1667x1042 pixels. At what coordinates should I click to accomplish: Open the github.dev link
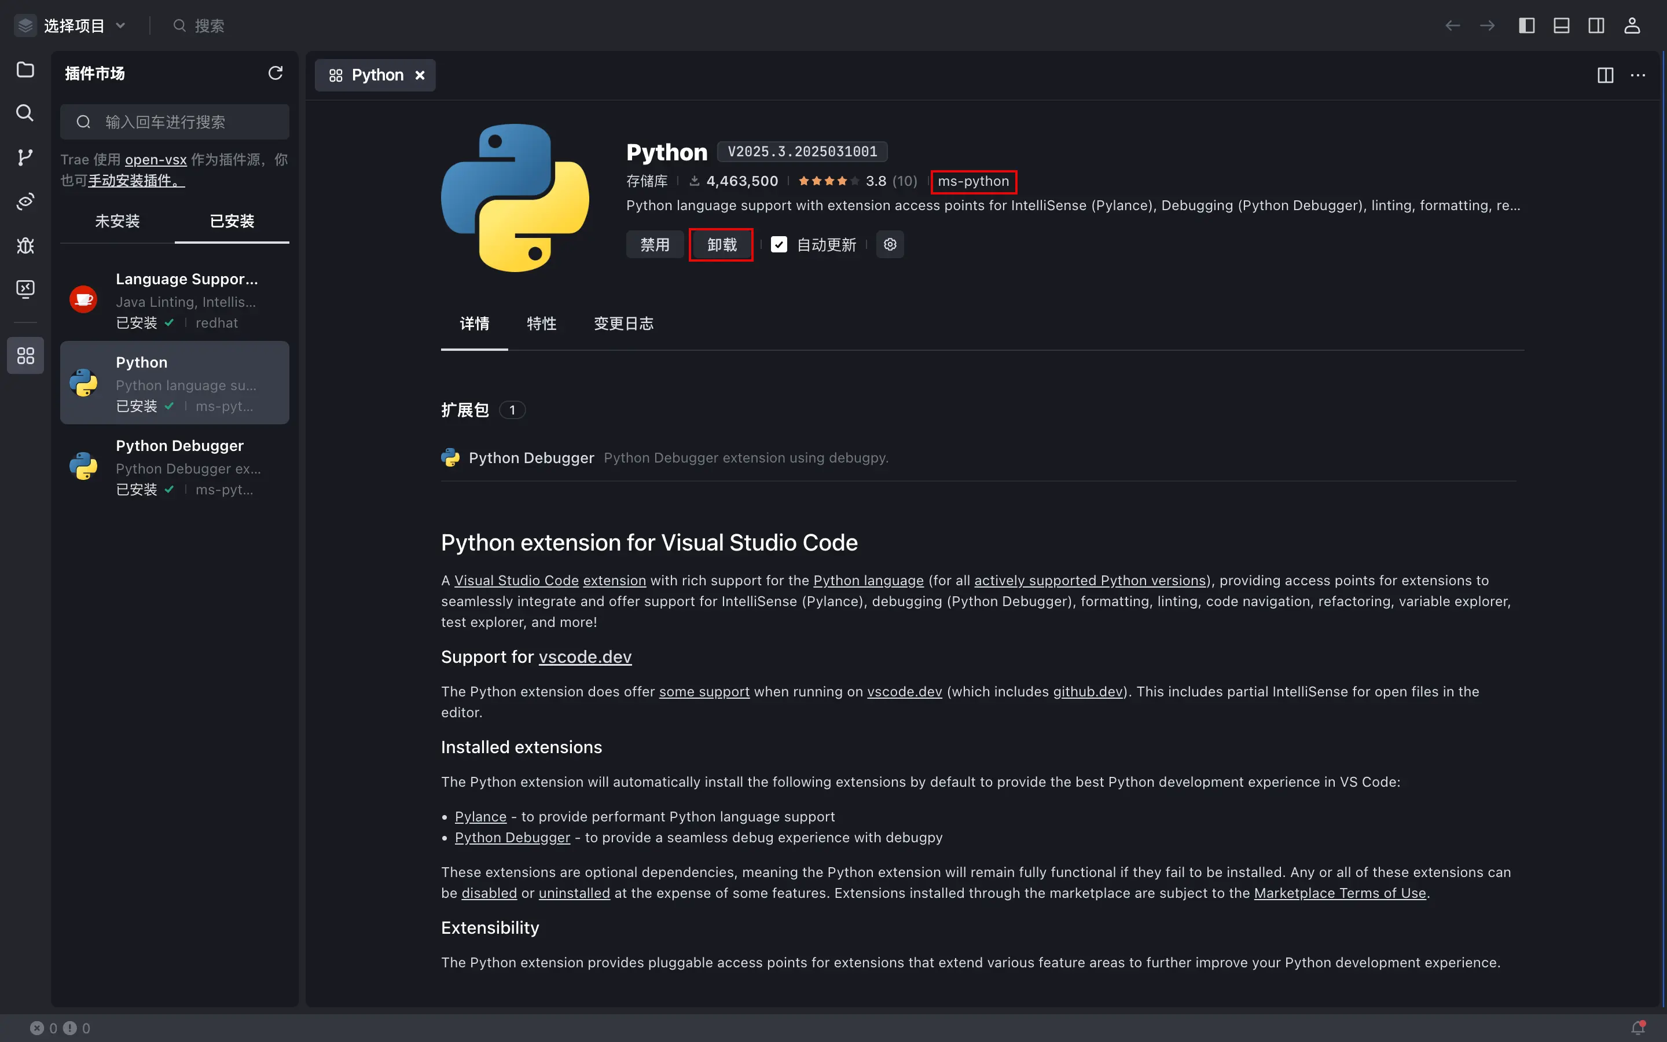point(1088,692)
